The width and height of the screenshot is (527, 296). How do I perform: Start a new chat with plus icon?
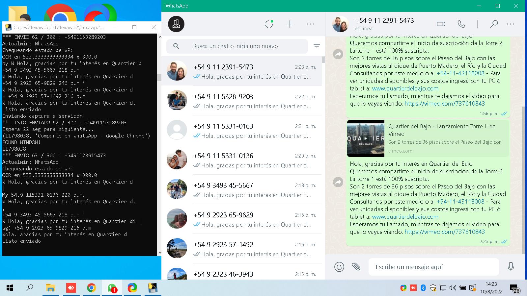tap(290, 24)
